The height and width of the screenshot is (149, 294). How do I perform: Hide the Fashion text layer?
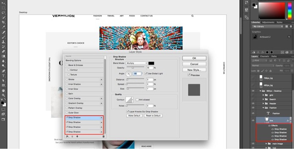tap(253, 113)
